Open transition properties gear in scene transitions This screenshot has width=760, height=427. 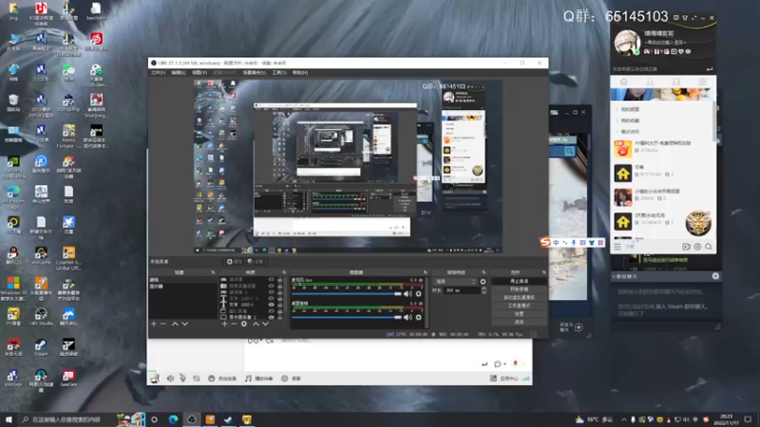[483, 281]
